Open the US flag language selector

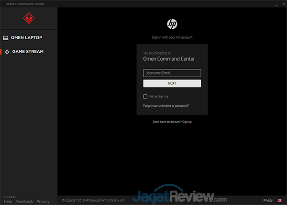279,200
